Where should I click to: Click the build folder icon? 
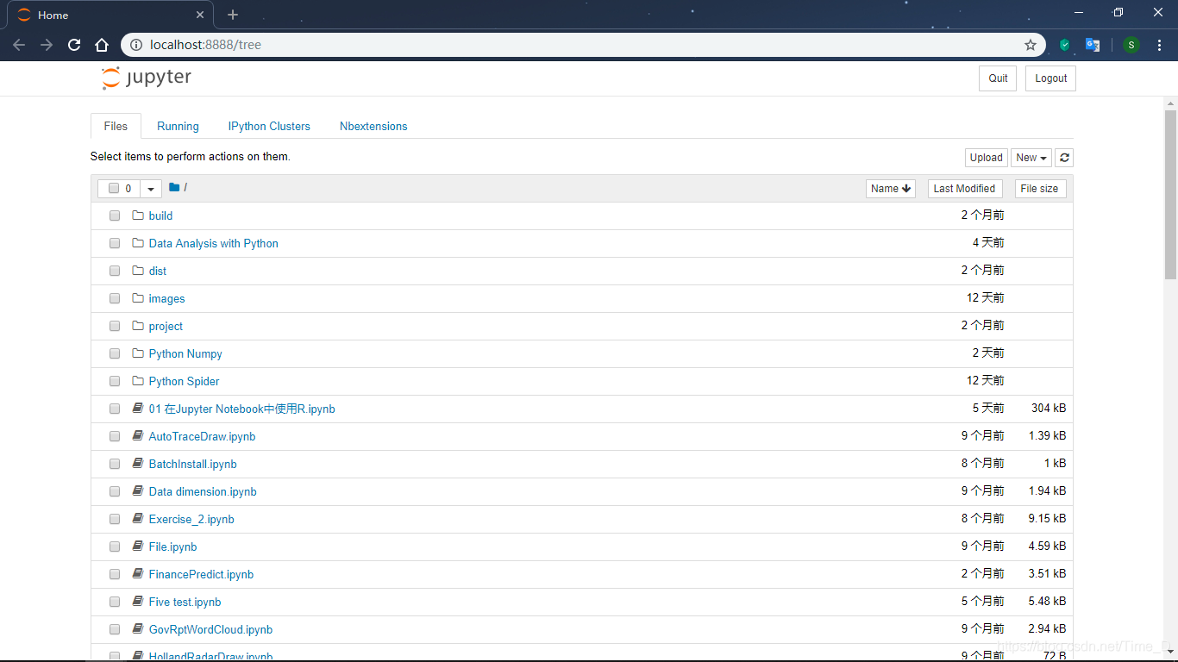[138, 215]
